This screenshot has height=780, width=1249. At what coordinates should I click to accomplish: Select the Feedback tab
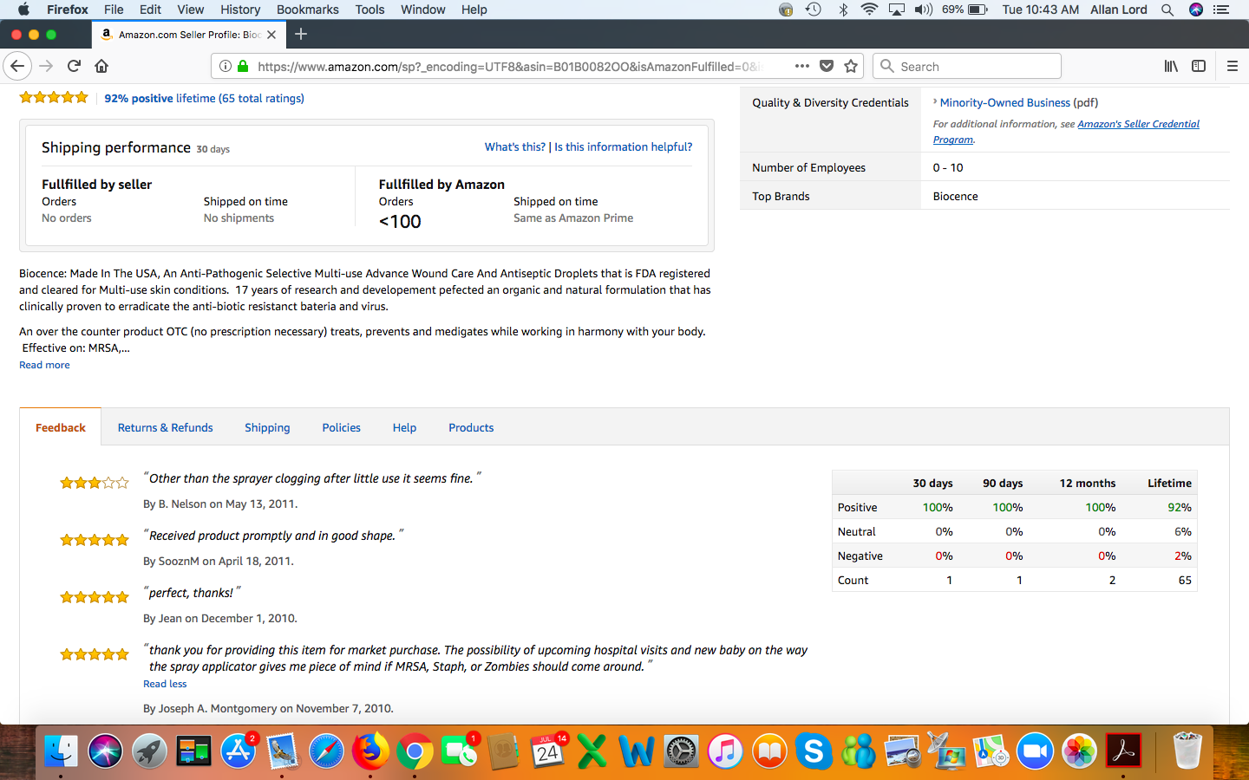(61, 427)
